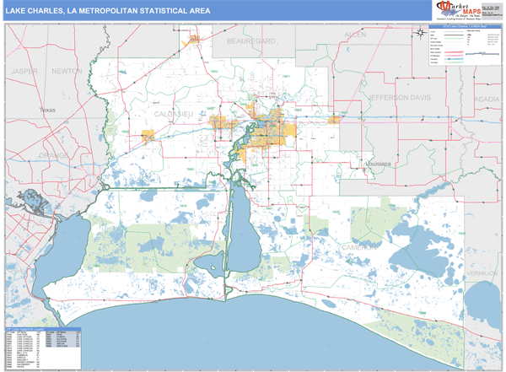Viewport: 506px width, 372px height.
Task: Click the MarketMAPS logo
Action: pos(458,10)
